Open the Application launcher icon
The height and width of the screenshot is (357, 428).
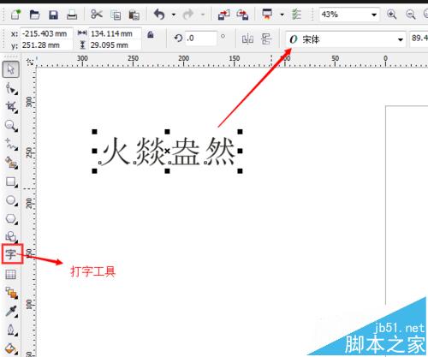267,14
